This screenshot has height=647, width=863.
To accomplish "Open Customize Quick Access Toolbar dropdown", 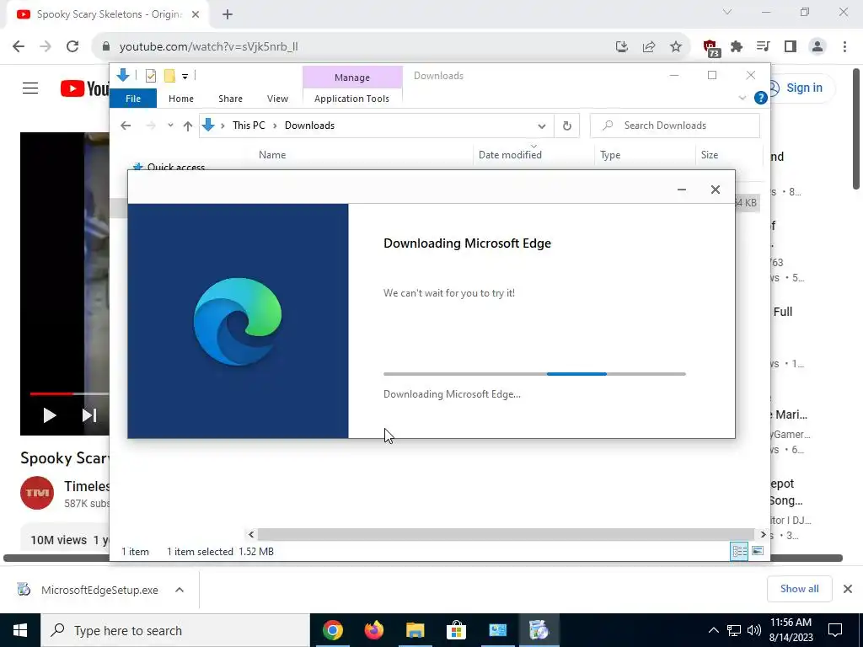I will [185, 77].
